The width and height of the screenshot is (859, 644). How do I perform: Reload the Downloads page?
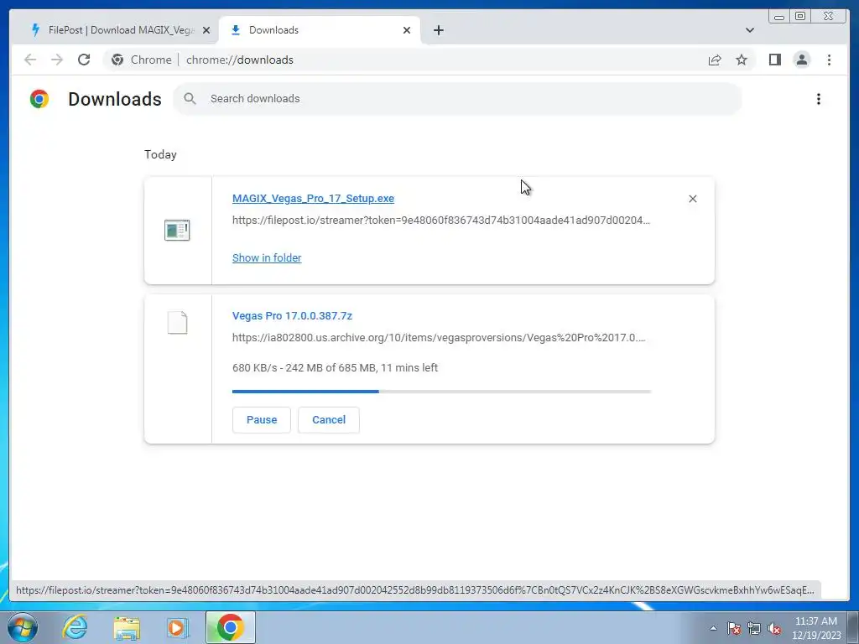pos(84,60)
